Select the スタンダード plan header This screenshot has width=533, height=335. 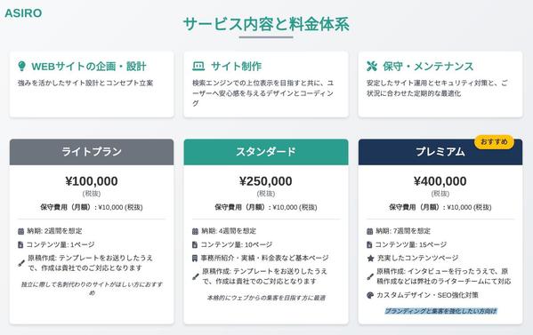(266, 152)
